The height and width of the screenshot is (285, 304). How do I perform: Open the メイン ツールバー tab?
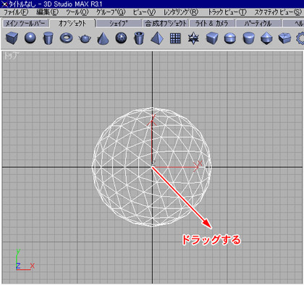click(x=25, y=23)
